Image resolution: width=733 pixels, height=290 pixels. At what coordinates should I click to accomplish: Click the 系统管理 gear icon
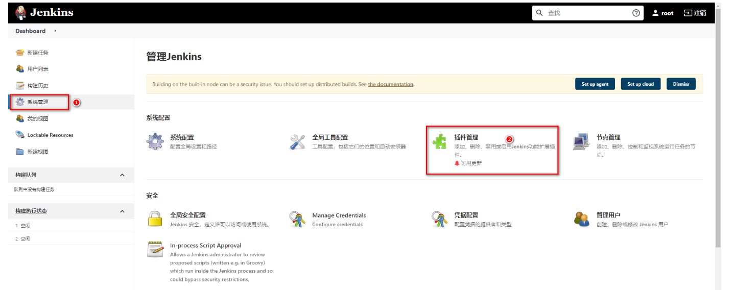point(20,102)
